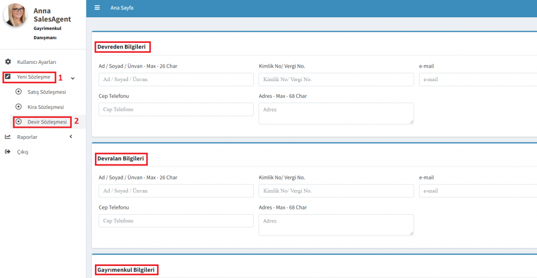This screenshot has height=278, width=537.
Task: Focus Devreden Ad / Soyad / Ünvan field
Action: pyautogui.click(x=176, y=80)
